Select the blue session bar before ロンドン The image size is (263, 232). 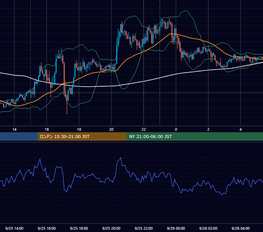(19, 136)
